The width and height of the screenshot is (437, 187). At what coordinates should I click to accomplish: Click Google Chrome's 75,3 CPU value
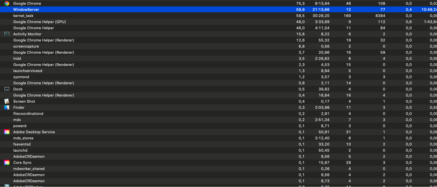pyautogui.click(x=301, y=3)
